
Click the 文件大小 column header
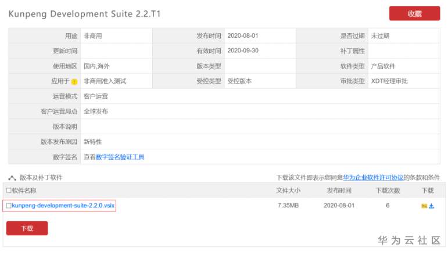(288, 191)
